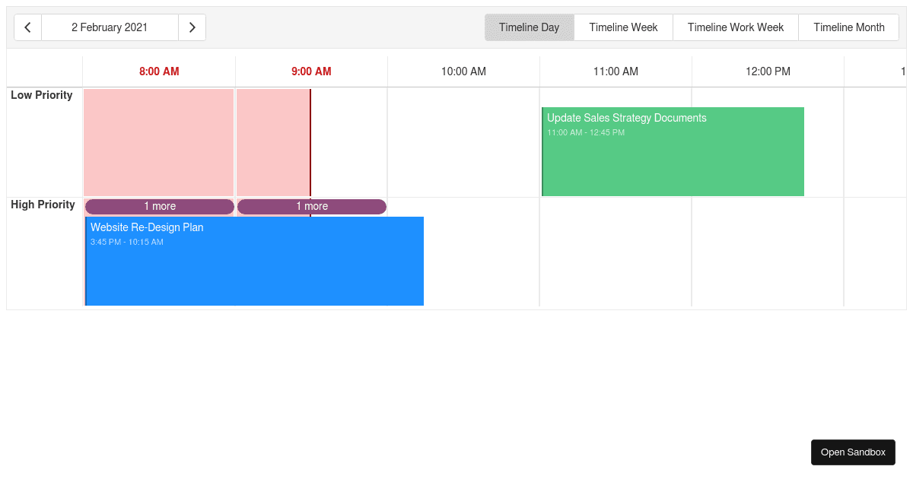Select the Timeline Day view tab
The width and height of the screenshot is (913, 479).
(530, 27)
